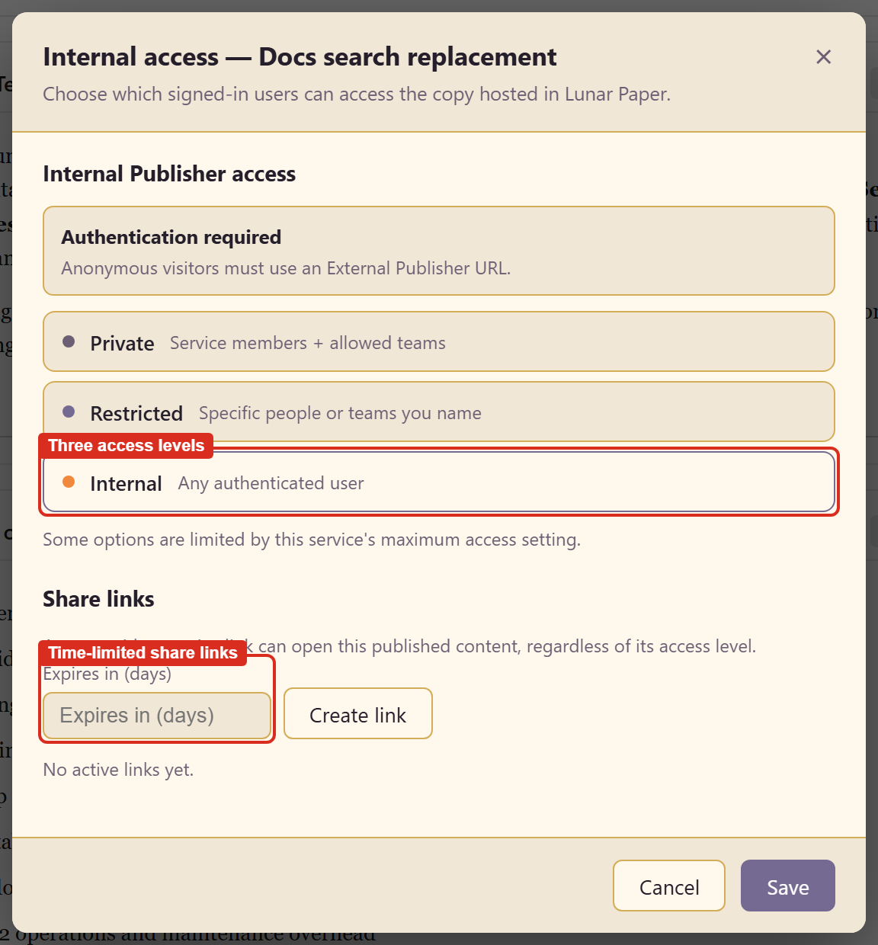Screen dimensions: 878x945
Task: Select the Internal any authenticated user option
Action: coord(439,482)
